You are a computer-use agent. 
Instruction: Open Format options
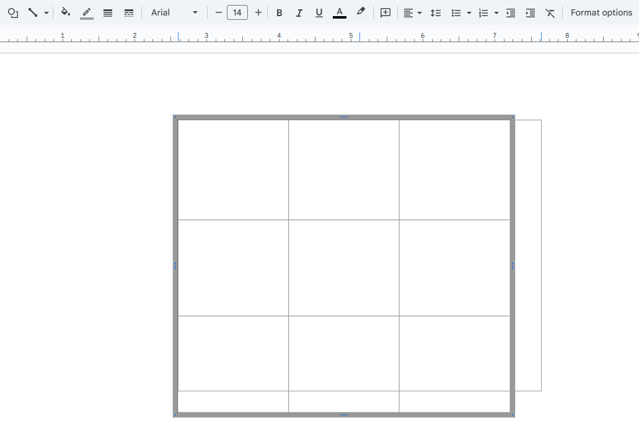(601, 12)
